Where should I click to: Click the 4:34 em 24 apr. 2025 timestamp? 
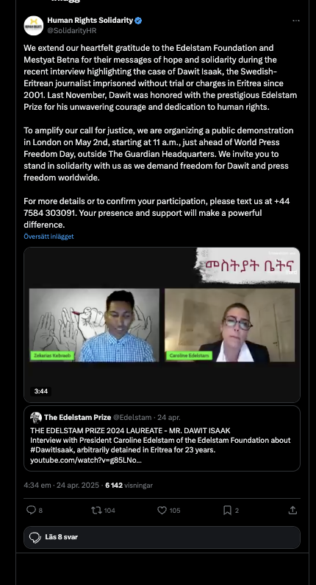point(62,486)
